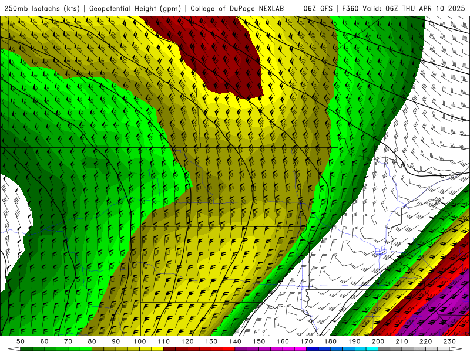This screenshot has height=352, width=470.
Task: Click the right arrow end of colorbar
Action: pyautogui.click(x=456, y=349)
